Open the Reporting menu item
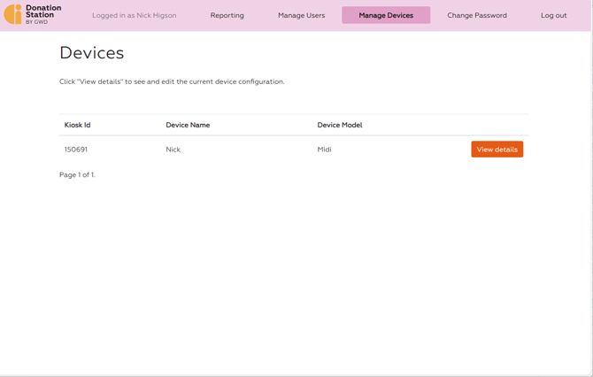 227,15
